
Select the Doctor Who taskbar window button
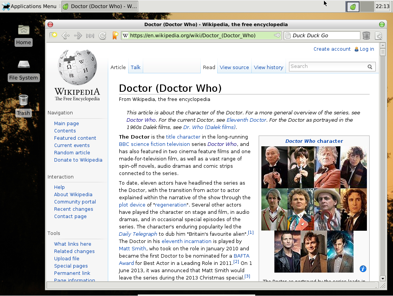[x=100, y=6]
